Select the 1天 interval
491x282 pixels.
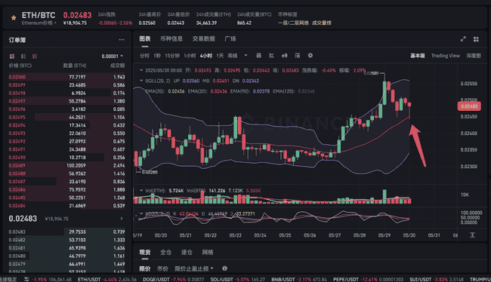pyautogui.click(x=220, y=56)
